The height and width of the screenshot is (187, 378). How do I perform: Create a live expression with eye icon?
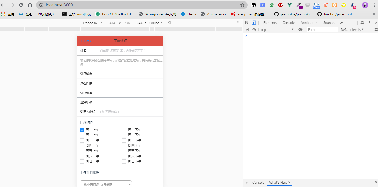(300, 29)
